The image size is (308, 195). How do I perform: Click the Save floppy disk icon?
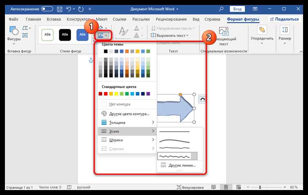[x=60, y=9]
